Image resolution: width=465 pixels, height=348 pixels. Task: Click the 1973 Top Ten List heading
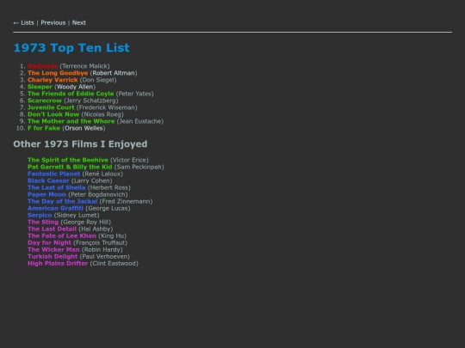coord(71,47)
